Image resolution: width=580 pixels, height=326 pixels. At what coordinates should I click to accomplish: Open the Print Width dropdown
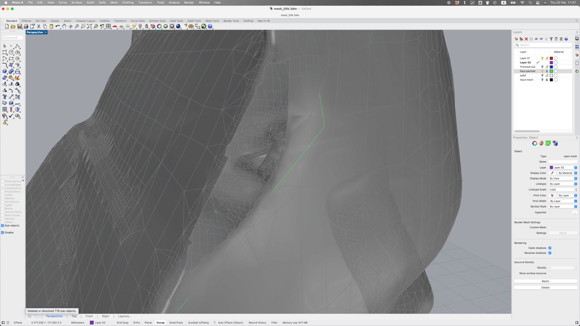(x=563, y=201)
